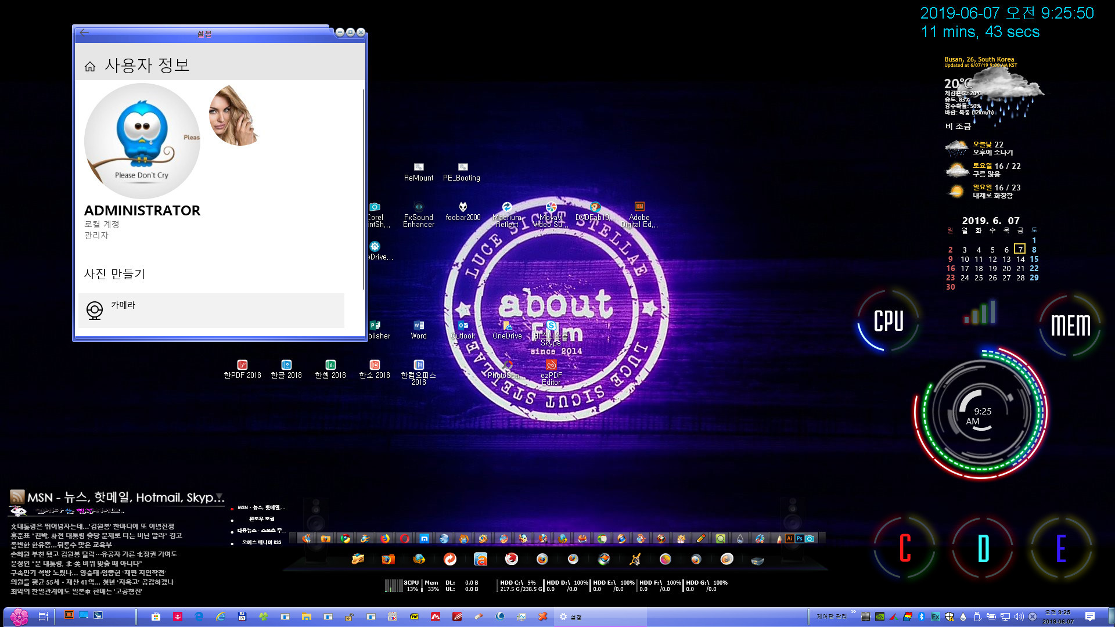Launch Edge from the taskbar
The image size is (1115, 627).
click(199, 617)
